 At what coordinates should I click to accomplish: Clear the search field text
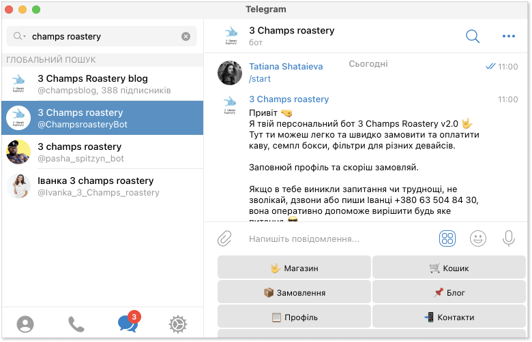tap(186, 36)
